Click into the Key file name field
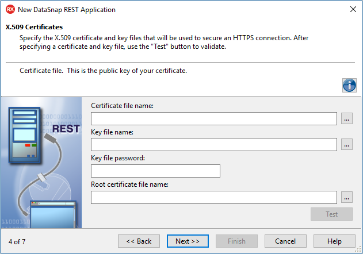363x254 pixels. point(213,145)
